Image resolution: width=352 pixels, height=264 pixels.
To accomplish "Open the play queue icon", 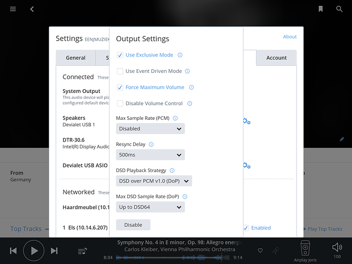I will click(82, 251).
